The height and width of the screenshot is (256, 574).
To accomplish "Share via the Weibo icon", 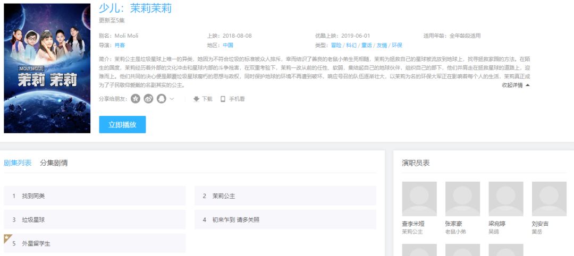I will point(148,99).
